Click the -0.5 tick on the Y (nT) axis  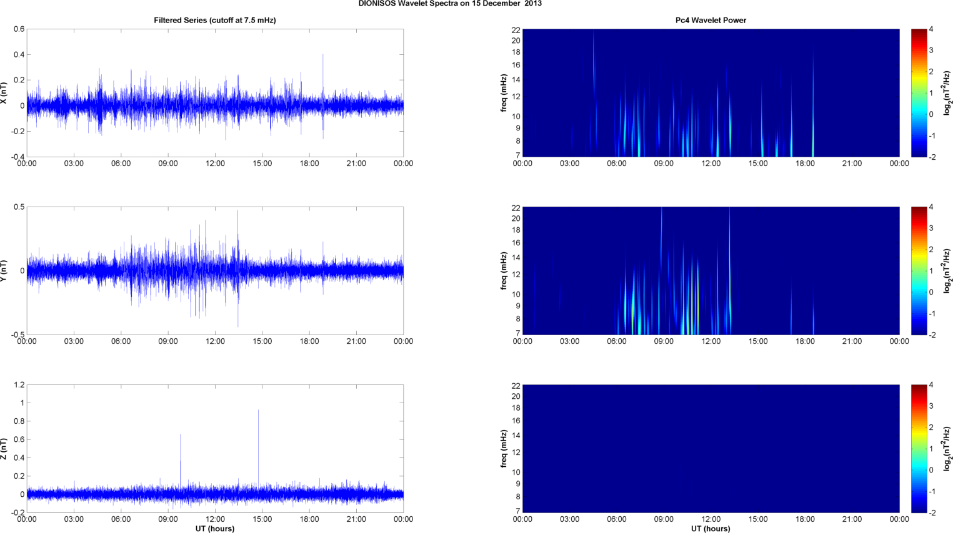(17, 335)
